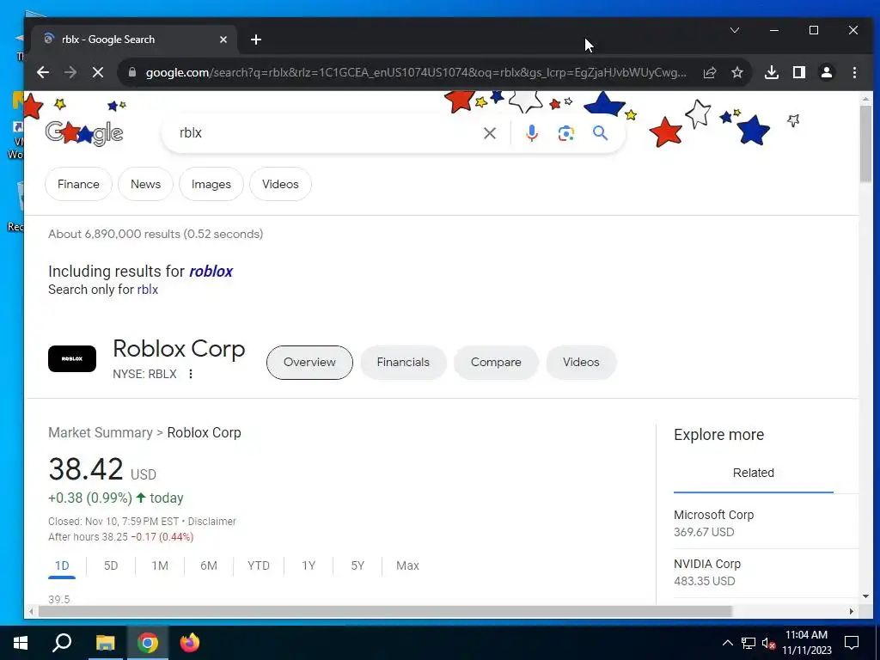
Task: Open the tab search chevron in title bar
Action: (x=735, y=30)
